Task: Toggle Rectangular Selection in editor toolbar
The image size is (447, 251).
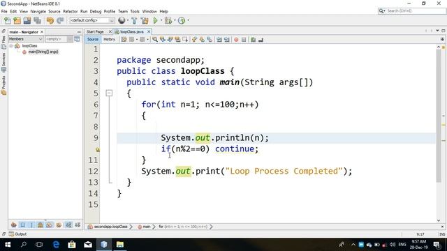Action: 185,40
